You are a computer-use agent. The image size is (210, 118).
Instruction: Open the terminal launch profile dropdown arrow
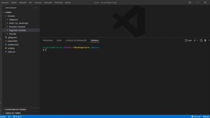tap(198, 40)
